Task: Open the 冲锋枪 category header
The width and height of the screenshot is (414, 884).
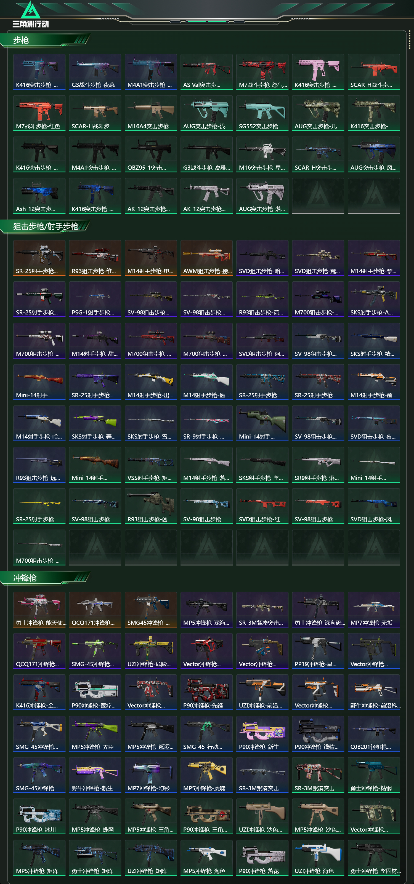Action: (x=25, y=578)
